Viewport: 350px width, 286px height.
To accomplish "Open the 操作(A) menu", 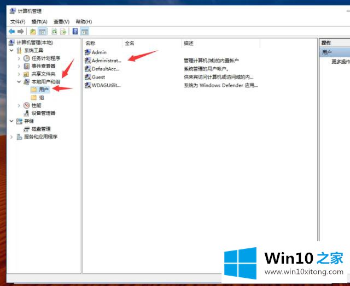I will (39, 22).
